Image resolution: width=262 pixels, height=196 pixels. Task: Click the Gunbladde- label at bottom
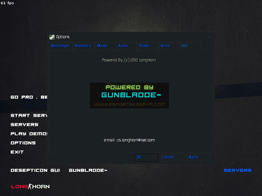(88, 170)
